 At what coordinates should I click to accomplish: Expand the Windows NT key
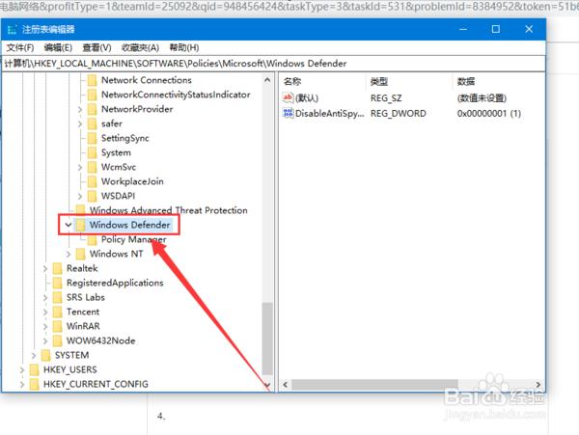tap(69, 254)
